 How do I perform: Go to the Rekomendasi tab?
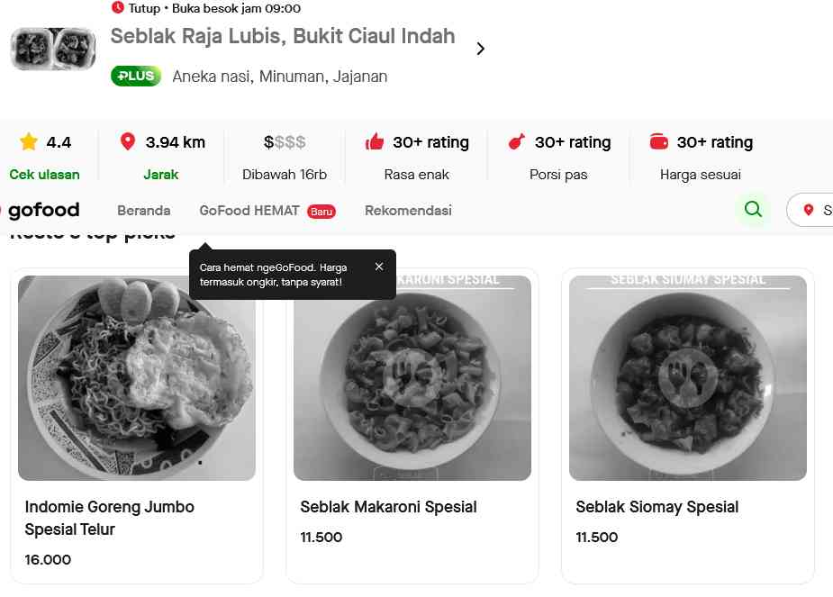click(x=408, y=211)
